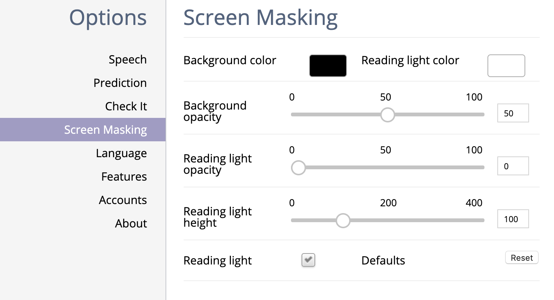Toggle the Reading light checkbox
Screen dimensions: 554x300
[308, 260]
